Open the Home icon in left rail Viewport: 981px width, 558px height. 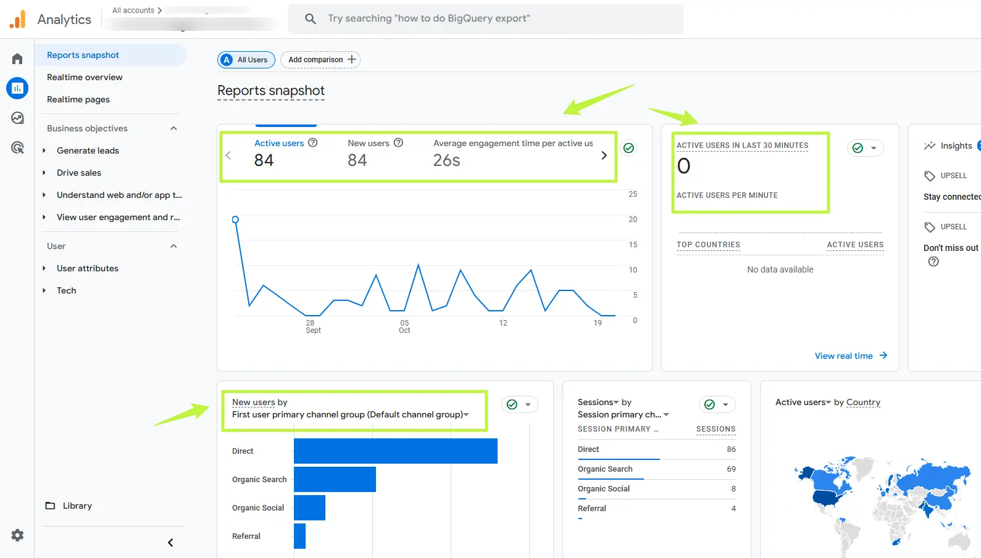17,59
